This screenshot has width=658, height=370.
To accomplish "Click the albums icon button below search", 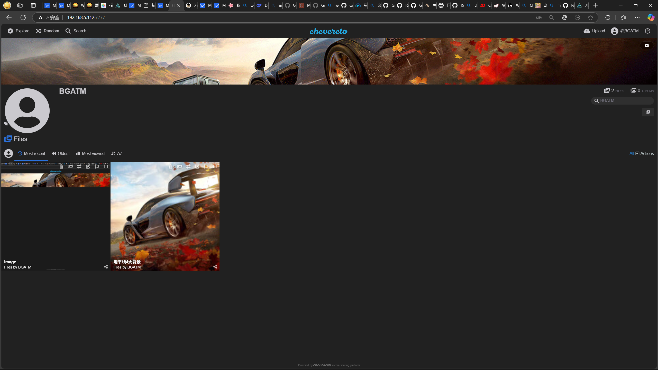I will [648, 112].
